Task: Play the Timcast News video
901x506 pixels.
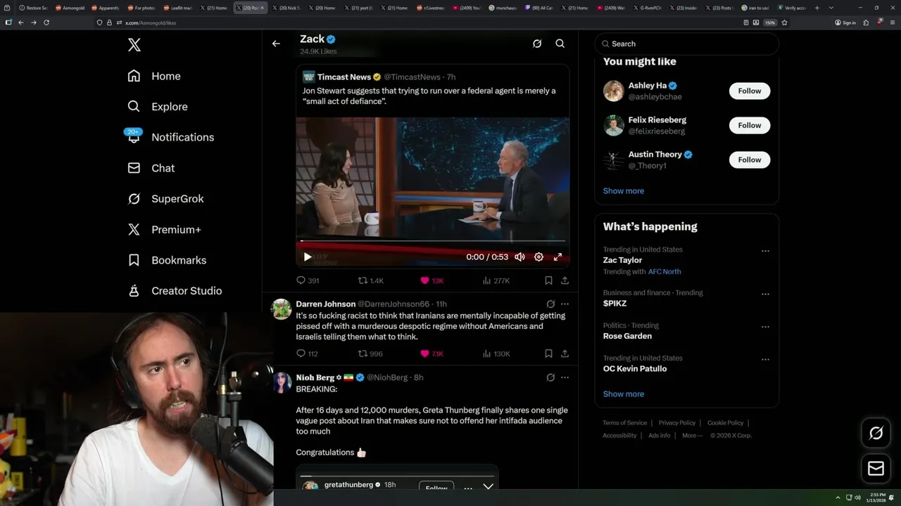Action: [x=308, y=257]
